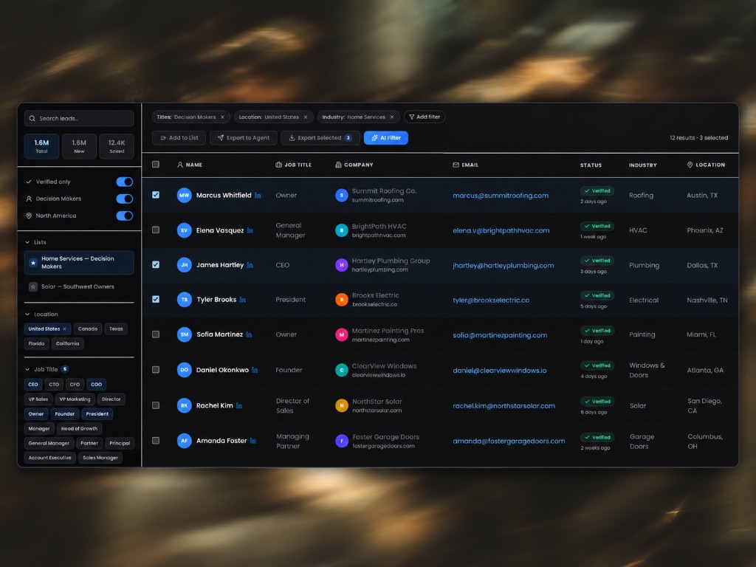The width and height of the screenshot is (756, 567).
Task: Uncheck Tyler Brooks' row checkbox
Action: tap(156, 299)
